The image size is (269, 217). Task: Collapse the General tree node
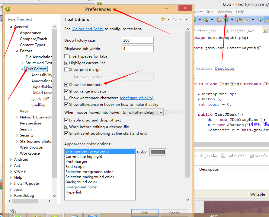(x=11, y=27)
